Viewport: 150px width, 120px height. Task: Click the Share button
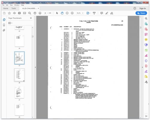[x=141, y=13]
